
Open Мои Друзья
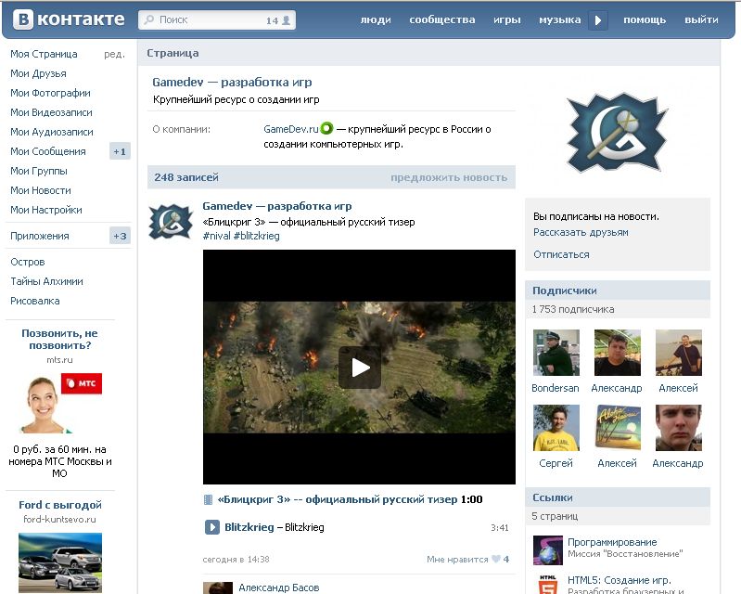[38, 73]
